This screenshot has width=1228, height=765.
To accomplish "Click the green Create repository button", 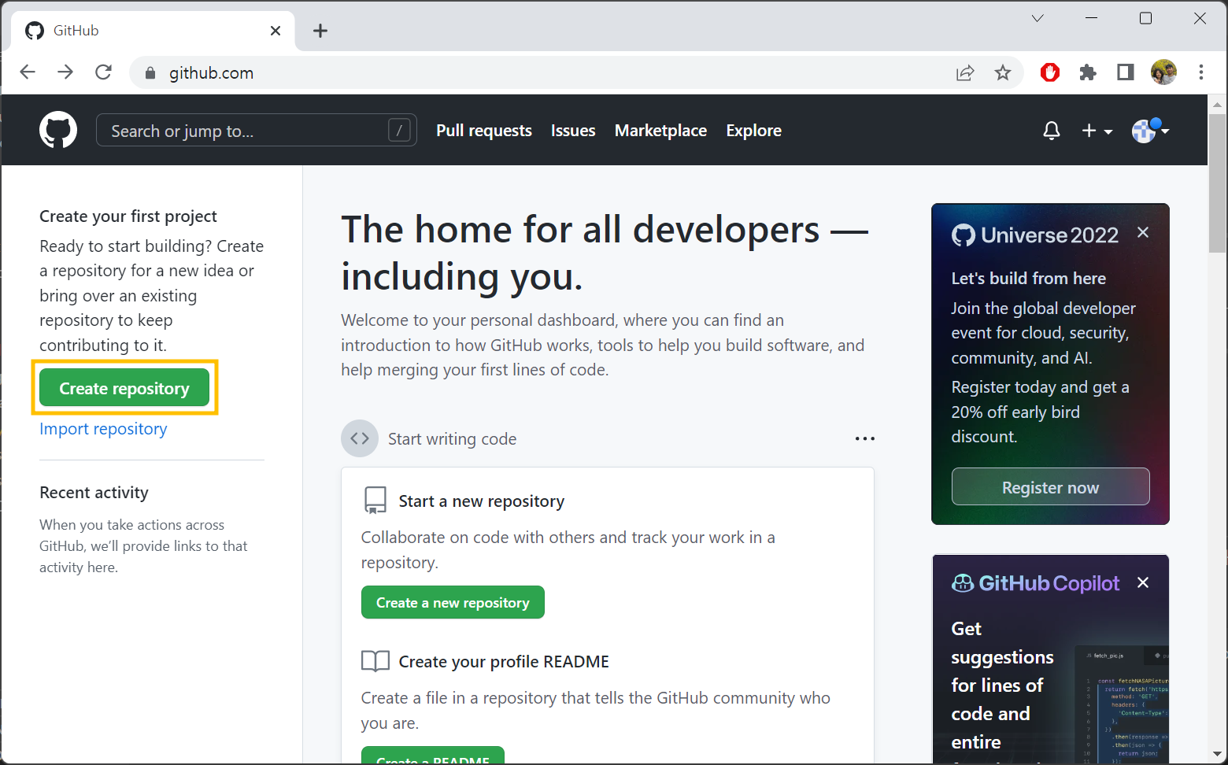I will 124,388.
